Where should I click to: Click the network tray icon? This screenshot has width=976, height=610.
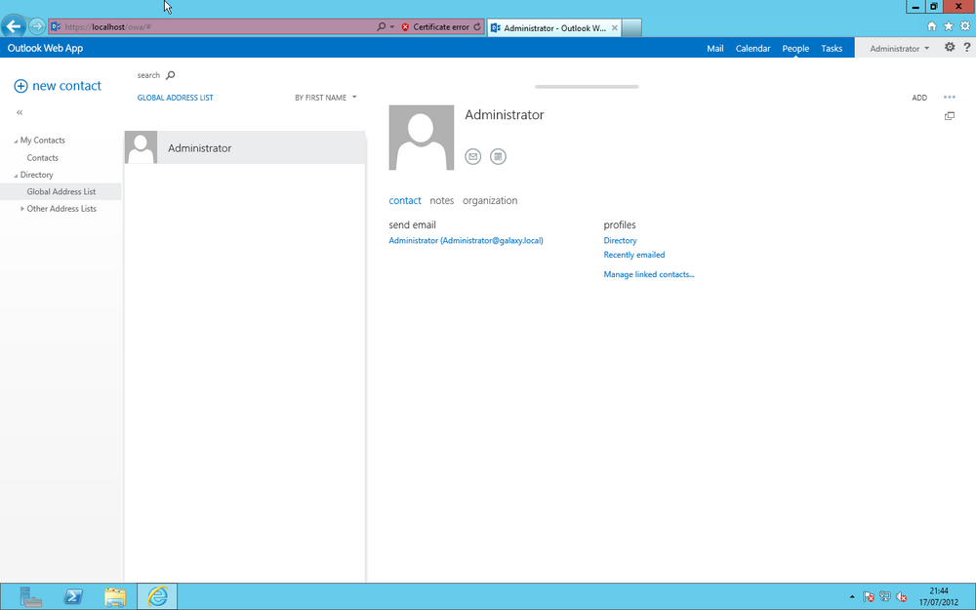(884, 597)
